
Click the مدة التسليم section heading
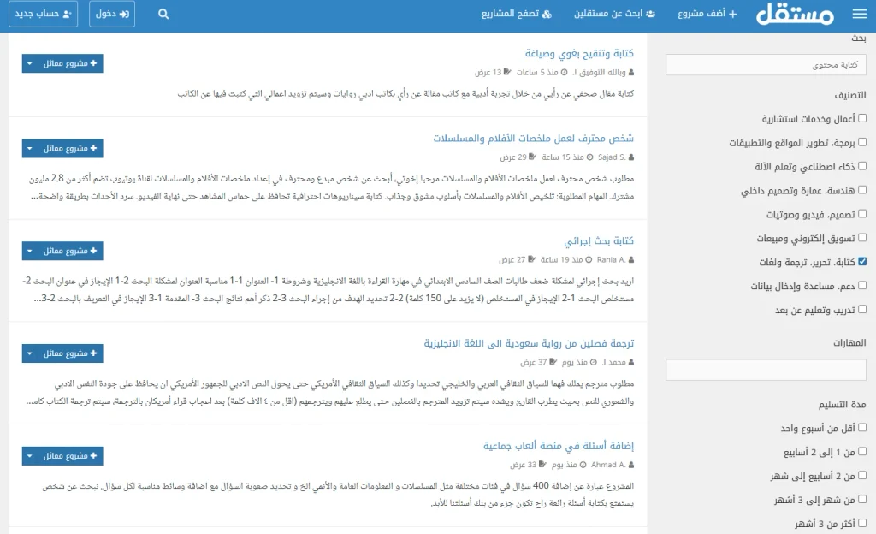(842, 405)
